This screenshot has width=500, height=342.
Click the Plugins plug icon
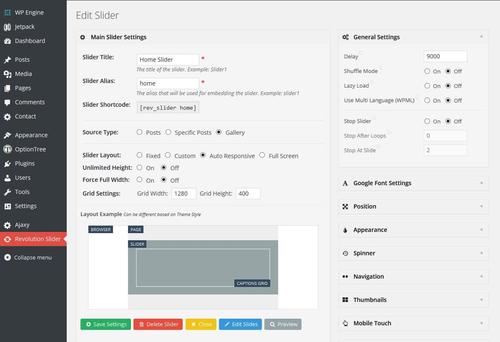pyautogui.click(x=8, y=163)
